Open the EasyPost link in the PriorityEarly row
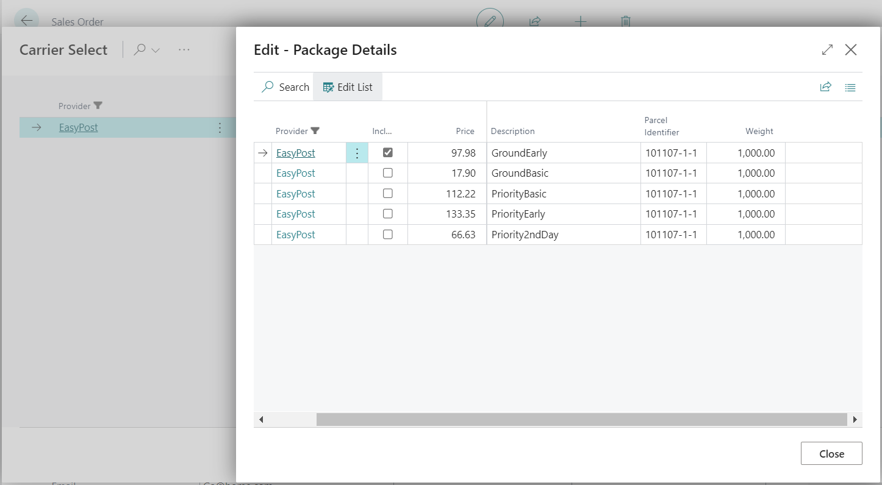882x485 pixels. [296, 214]
